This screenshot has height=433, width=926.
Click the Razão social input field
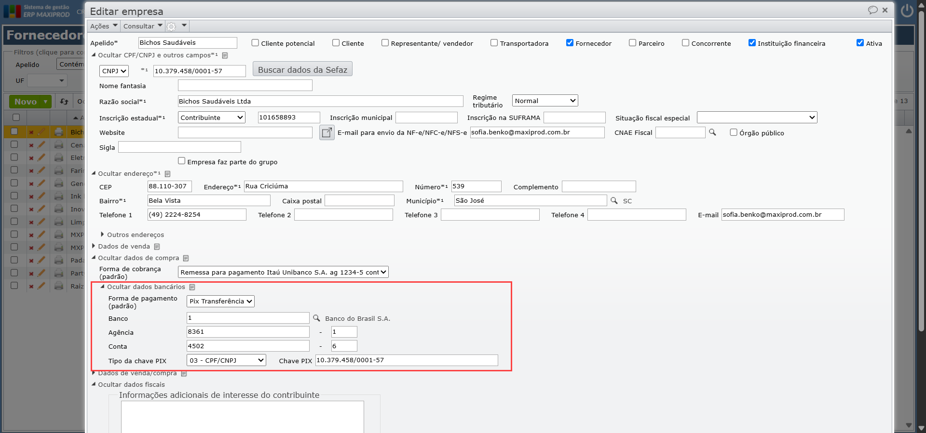point(320,101)
